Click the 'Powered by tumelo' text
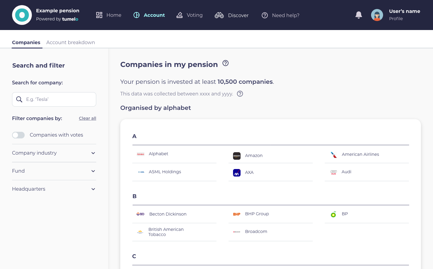The width and height of the screenshot is (433, 269). pos(57,19)
